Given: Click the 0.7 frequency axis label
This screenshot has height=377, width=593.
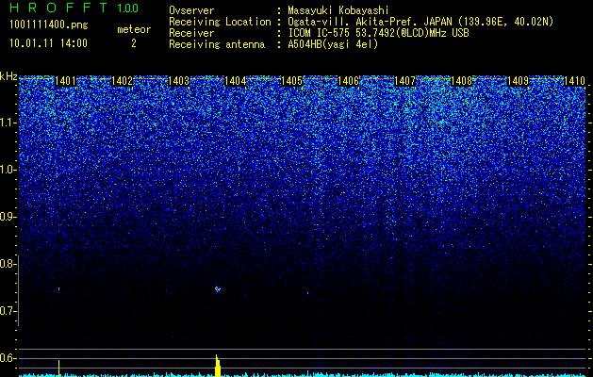Looking at the screenshot, I should (x=8, y=311).
